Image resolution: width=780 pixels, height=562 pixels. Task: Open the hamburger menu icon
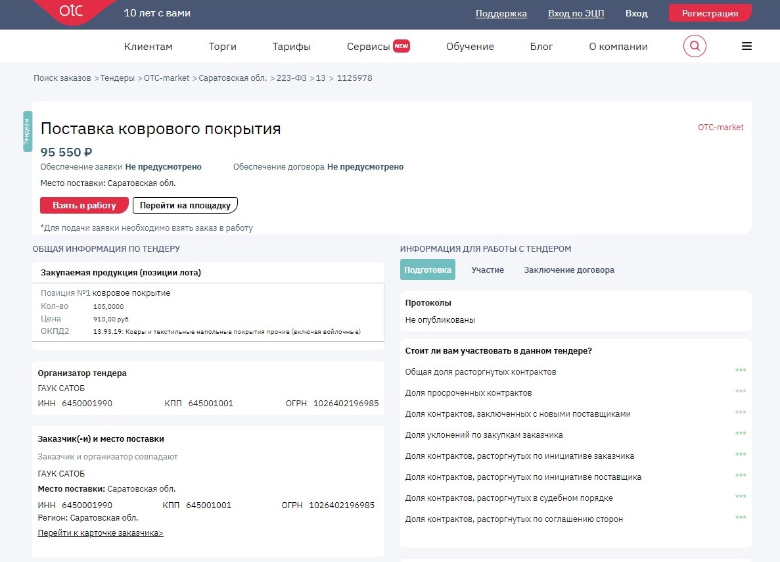(x=746, y=46)
